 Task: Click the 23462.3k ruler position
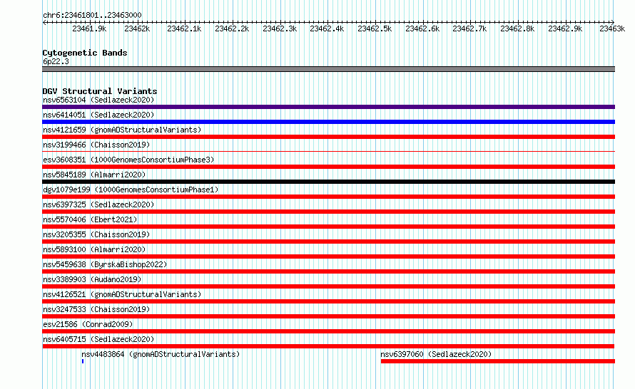280,28
